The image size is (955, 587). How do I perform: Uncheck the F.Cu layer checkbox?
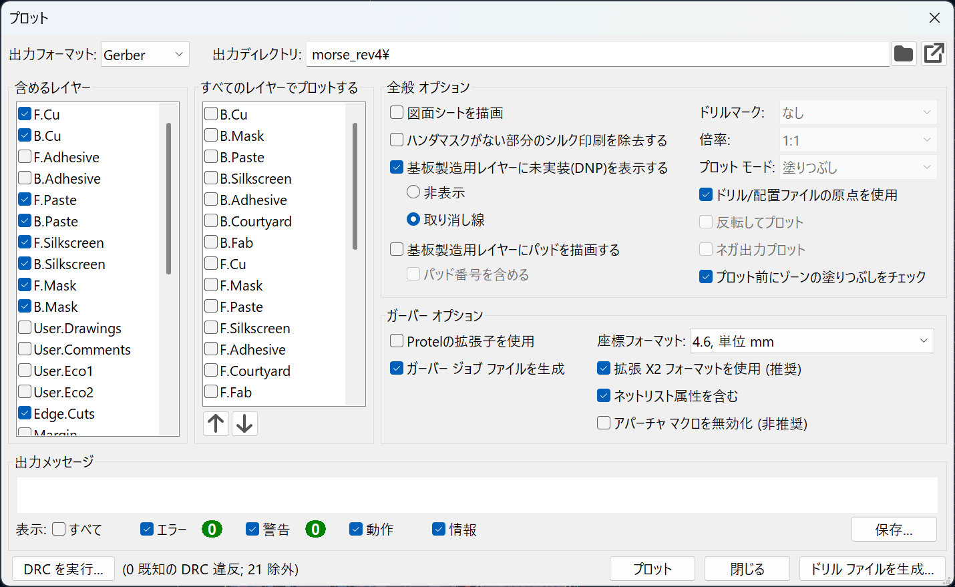point(25,114)
